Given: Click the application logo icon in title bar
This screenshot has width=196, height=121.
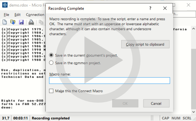Looking at the screenshot, I should [5, 5].
